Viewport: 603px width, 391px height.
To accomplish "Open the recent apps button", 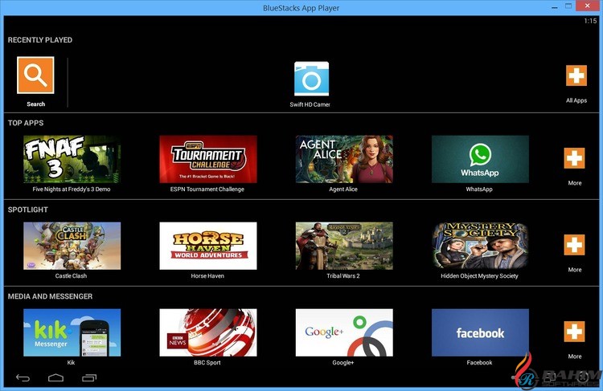I will [x=89, y=378].
